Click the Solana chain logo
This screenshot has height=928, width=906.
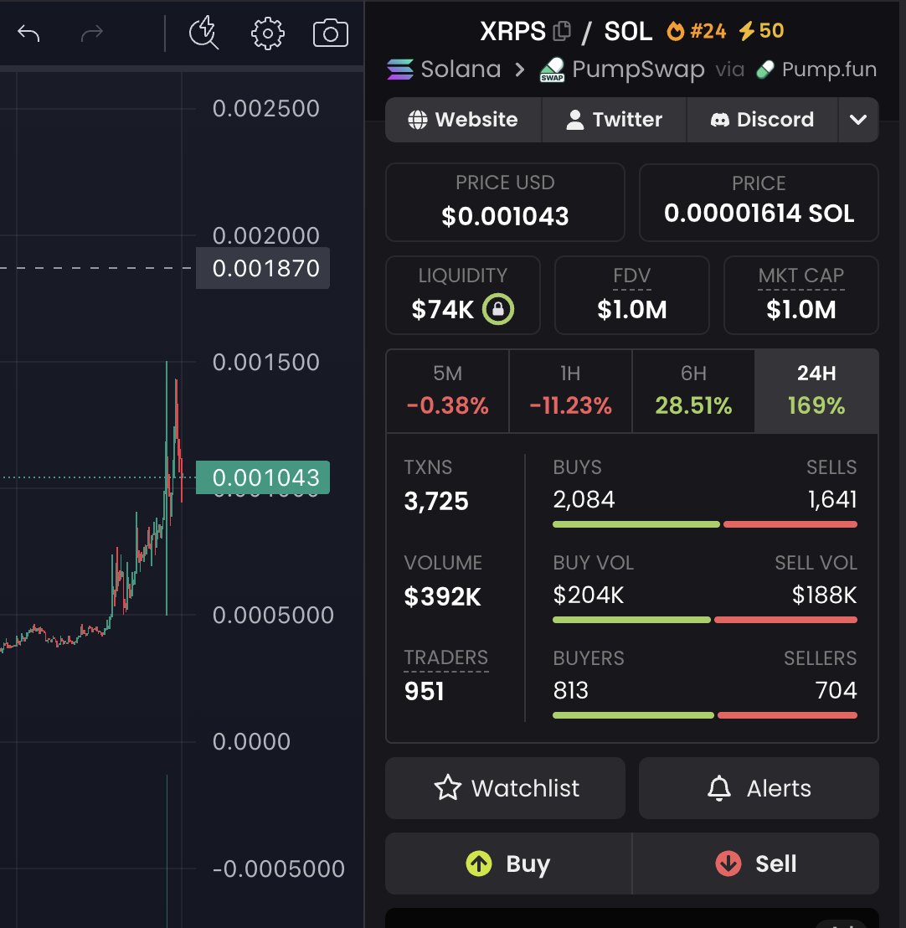400,70
